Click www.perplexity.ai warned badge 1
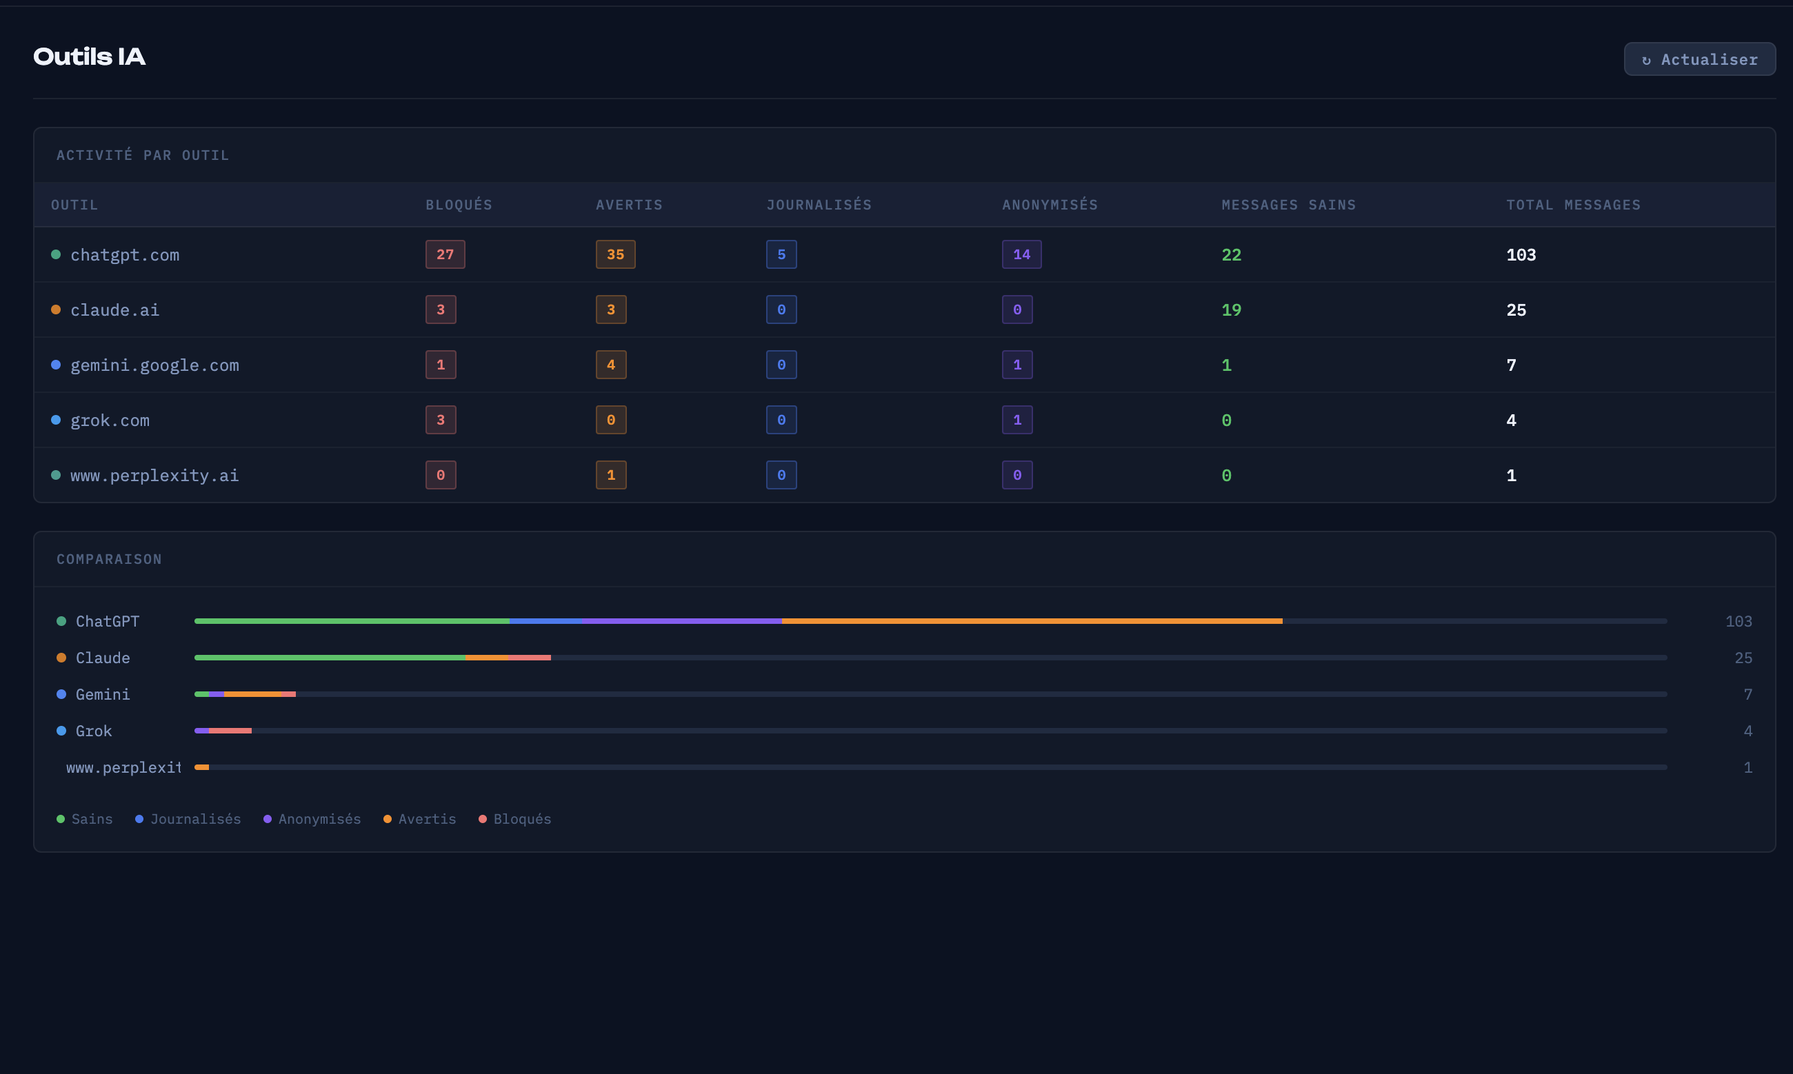The image size is (1793, 1074). (611, 476)
